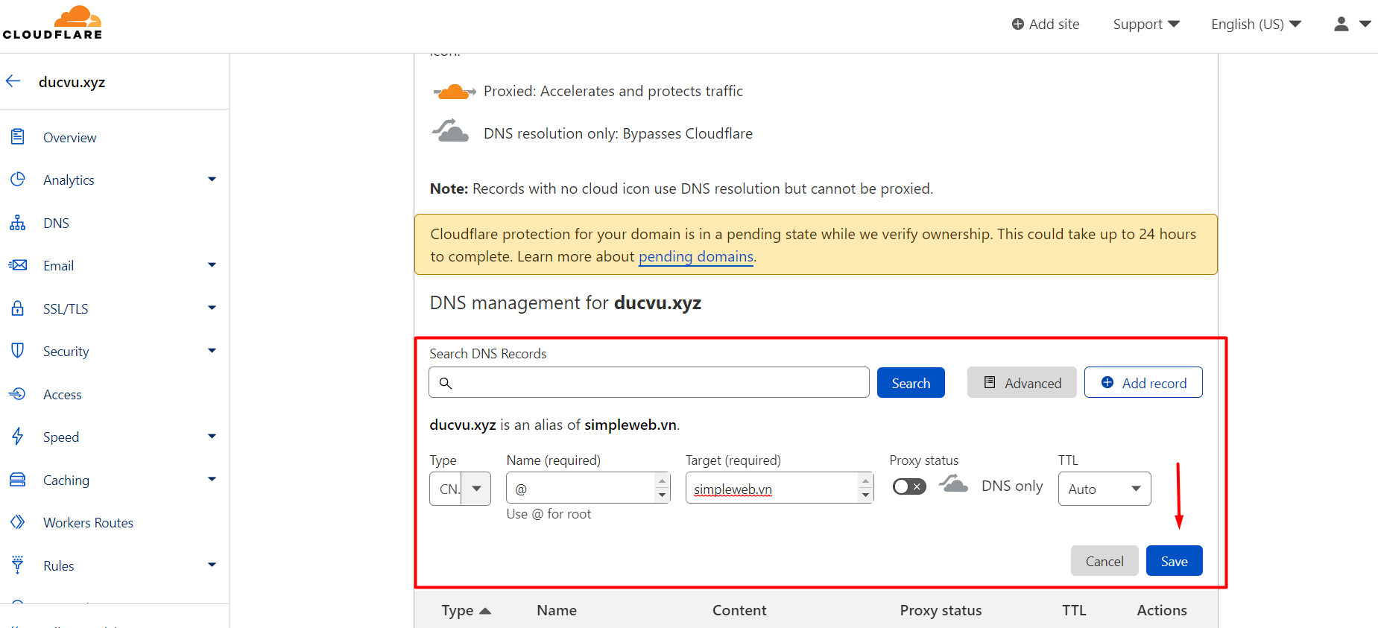Click the ducvu.xyz domain name in sidebar
Image resolution: width=1378 pixels, height=628 pixels.
(x=72, y=82)
